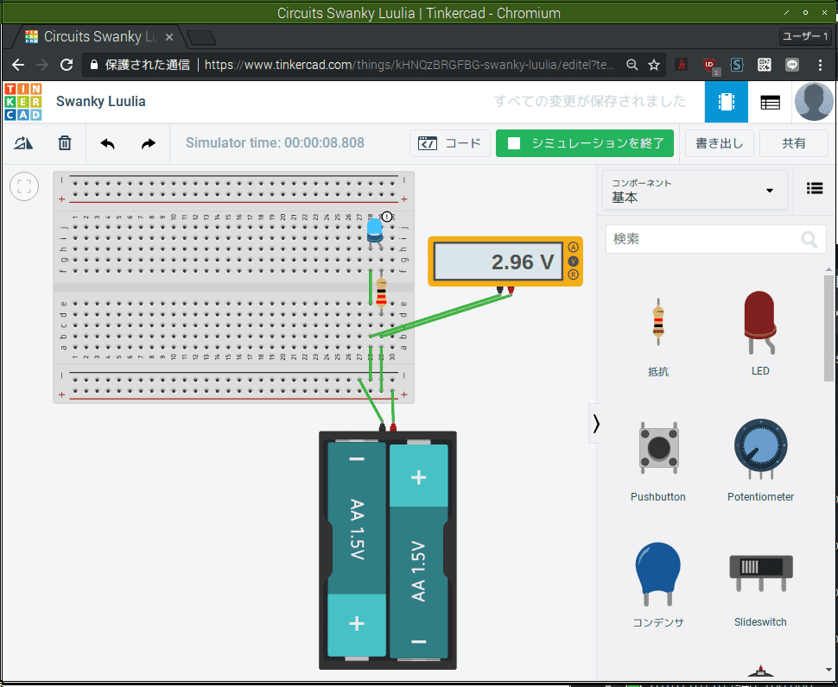The image size is (838, 687).
Task: Click the search magnifier icon
Action: pyautogui.click(x=809, y=240)
